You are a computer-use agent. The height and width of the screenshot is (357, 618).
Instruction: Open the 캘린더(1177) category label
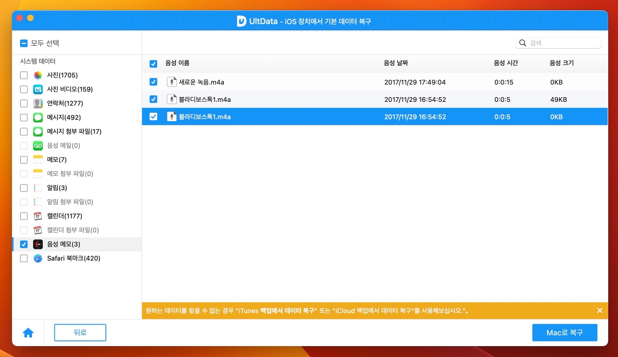[65, 216]
